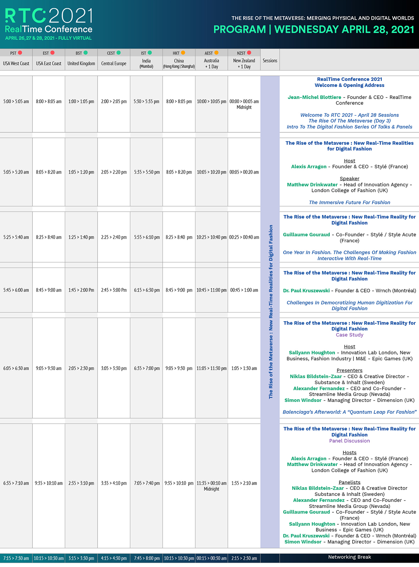The height and width of the screenshot is (567, 419).
Task: Click 'Program | Wednesday April 28, 2021' heading
Action: 314,30
